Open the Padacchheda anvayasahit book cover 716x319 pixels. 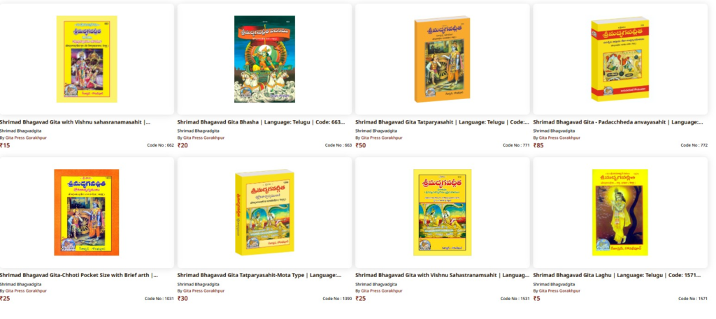pyautogui.click(x=620, y=59)
